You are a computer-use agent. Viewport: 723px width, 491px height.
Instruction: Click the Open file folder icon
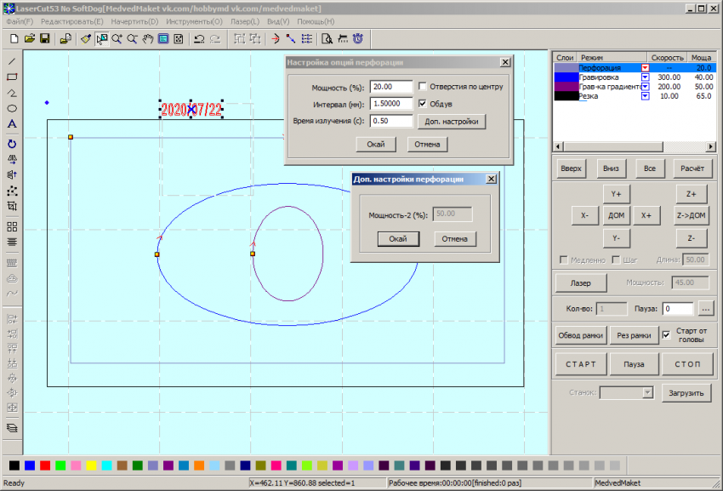[x=30, y=39]
